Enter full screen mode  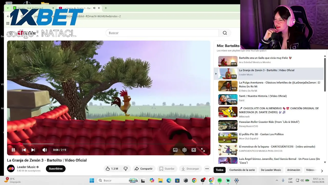pos(203,150)
